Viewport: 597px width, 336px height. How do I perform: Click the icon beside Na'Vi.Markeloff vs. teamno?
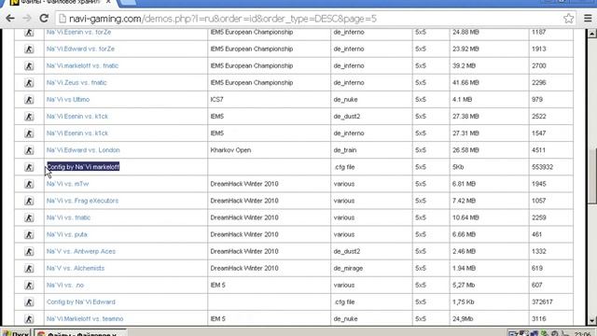29,319
